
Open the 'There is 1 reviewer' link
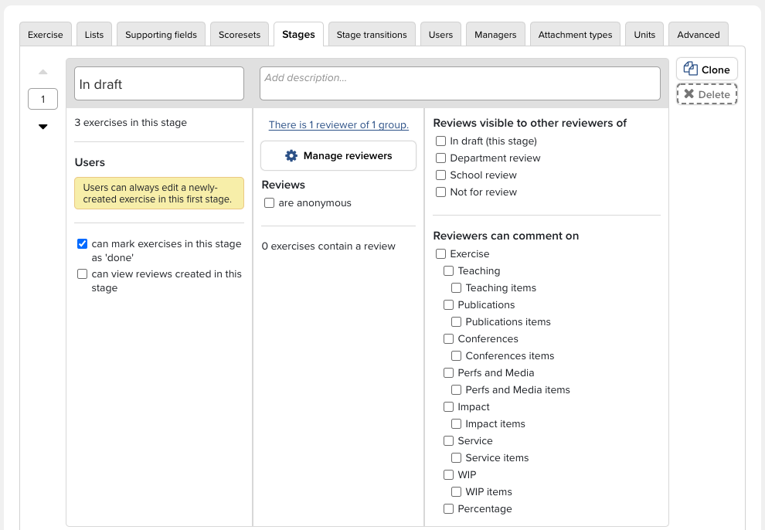coord(338,125)
